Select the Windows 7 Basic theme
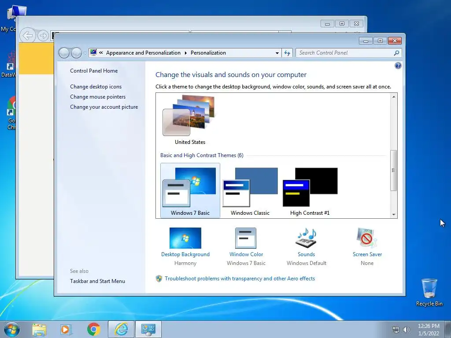The image size is (451, 338). tap(190, 191)
